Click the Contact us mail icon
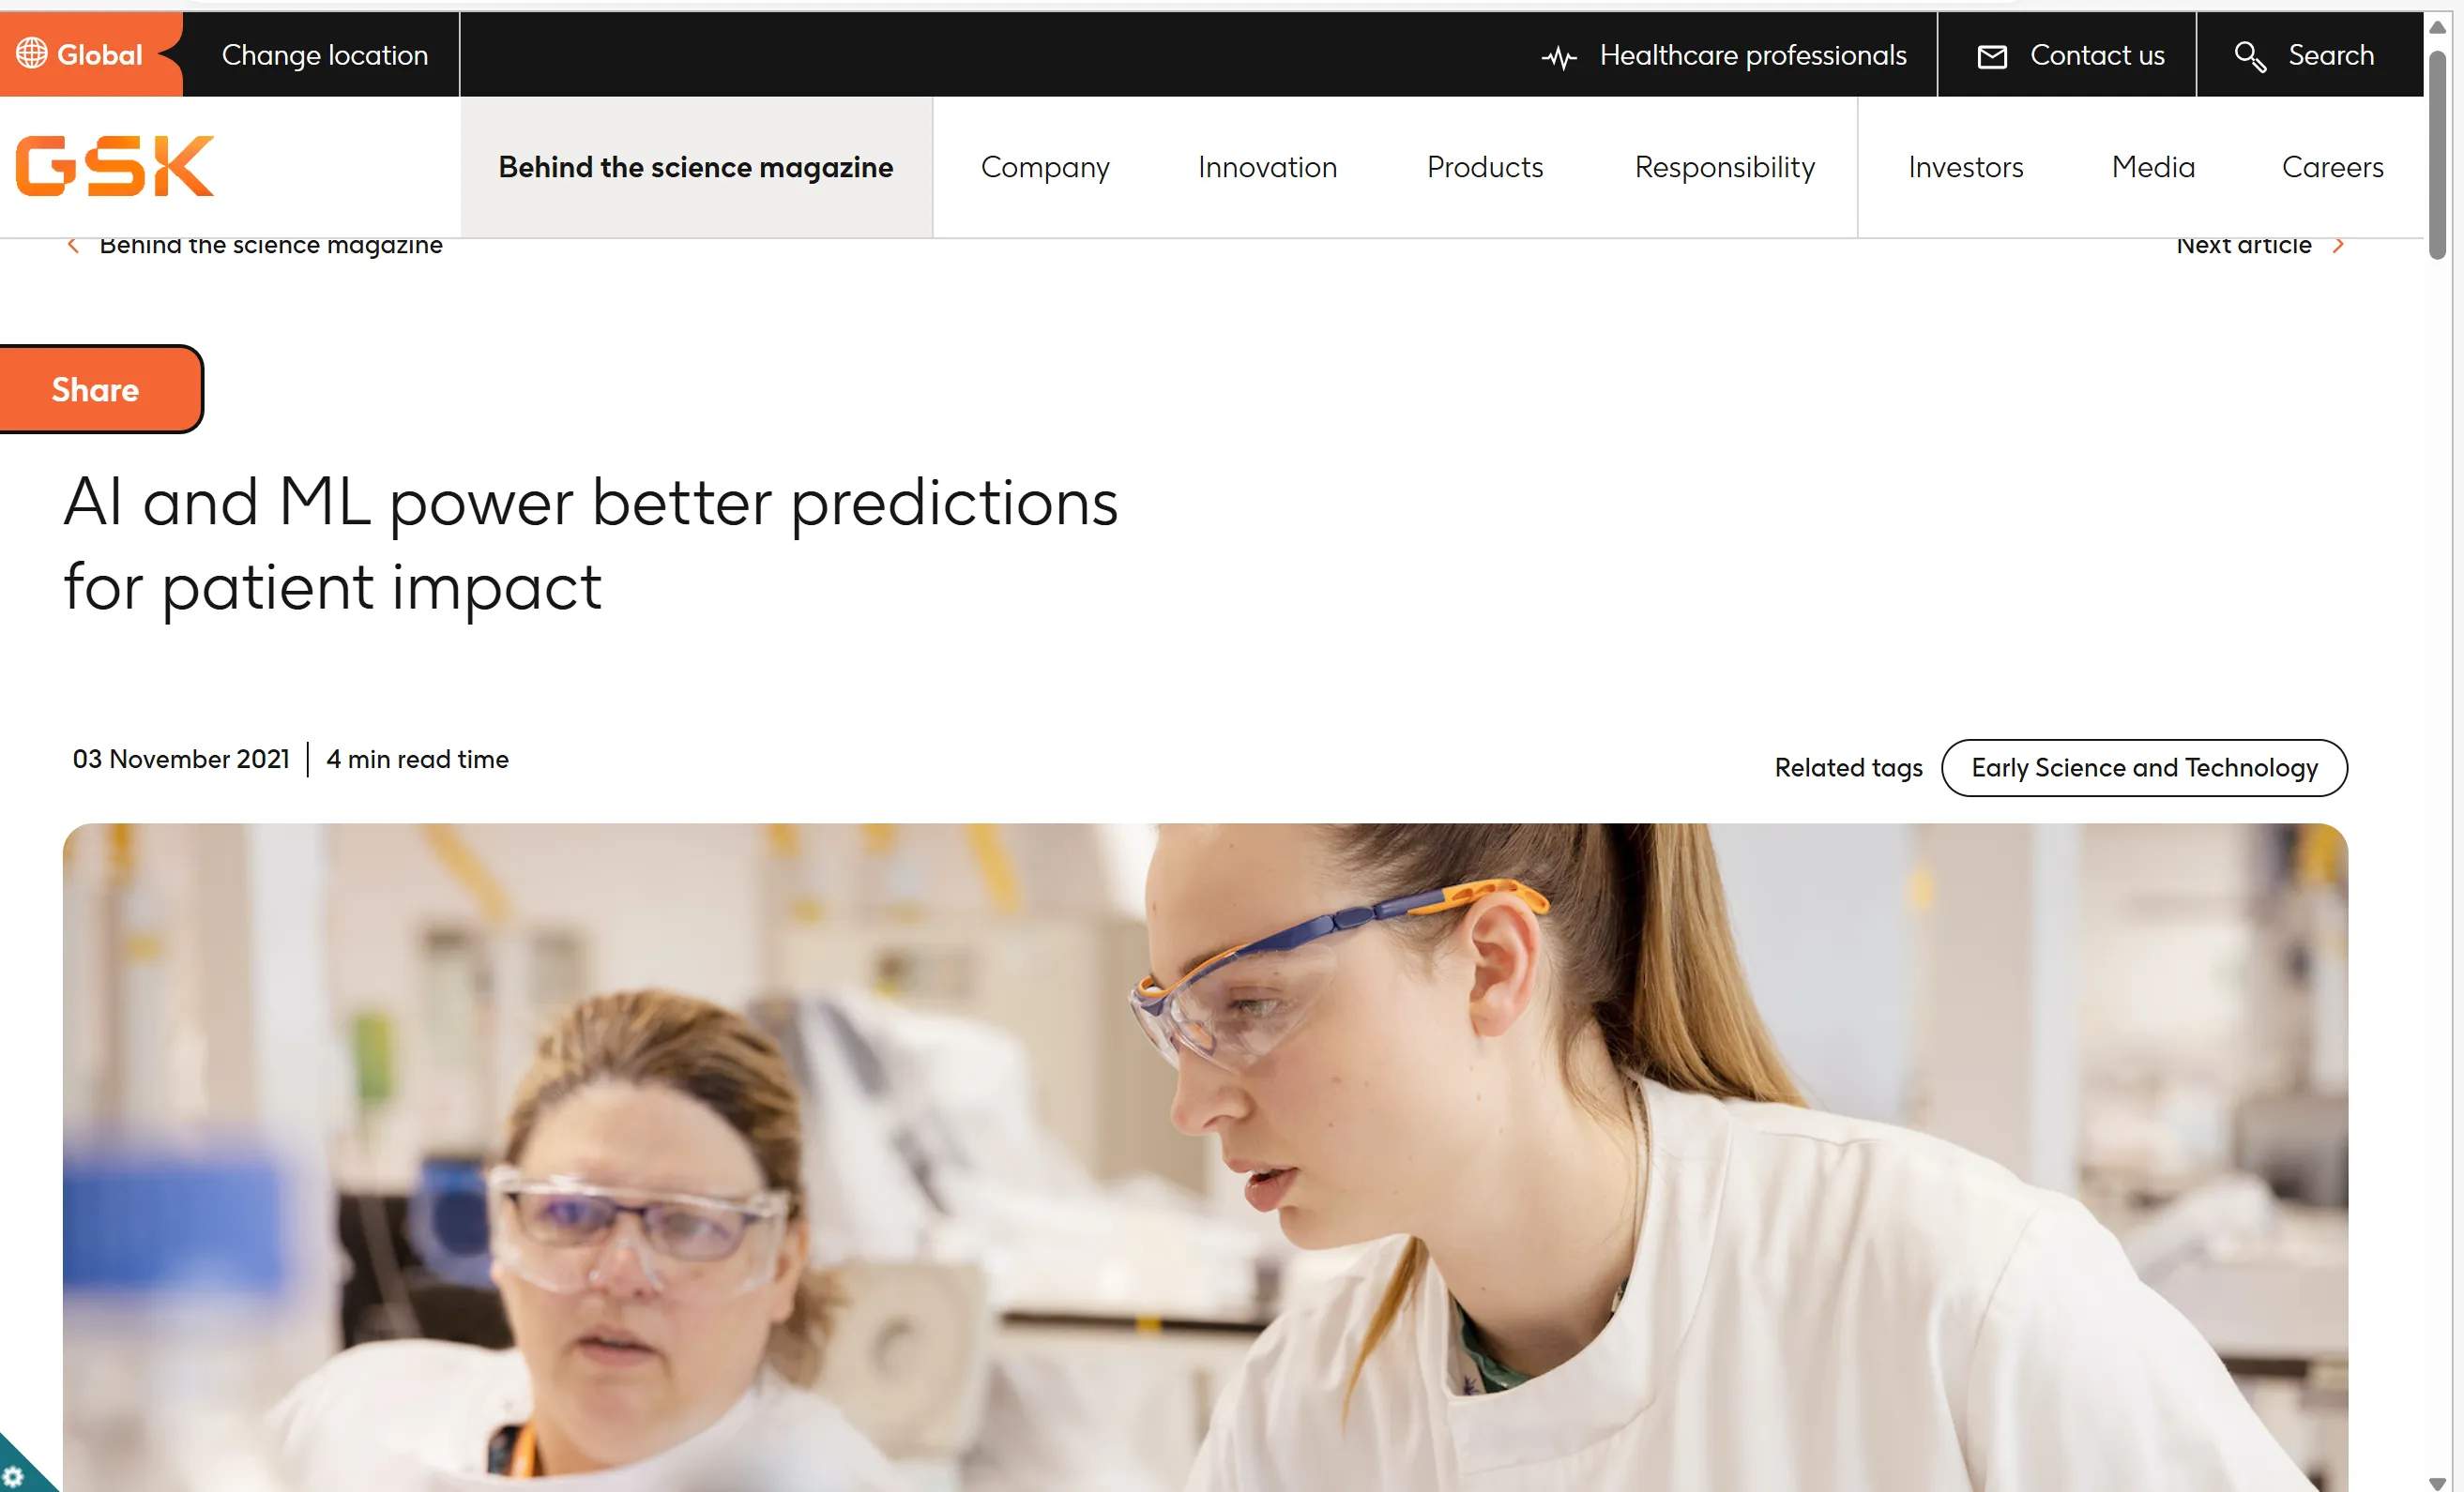This screenshot has height=1492, width=2464. click(1992, 56)
